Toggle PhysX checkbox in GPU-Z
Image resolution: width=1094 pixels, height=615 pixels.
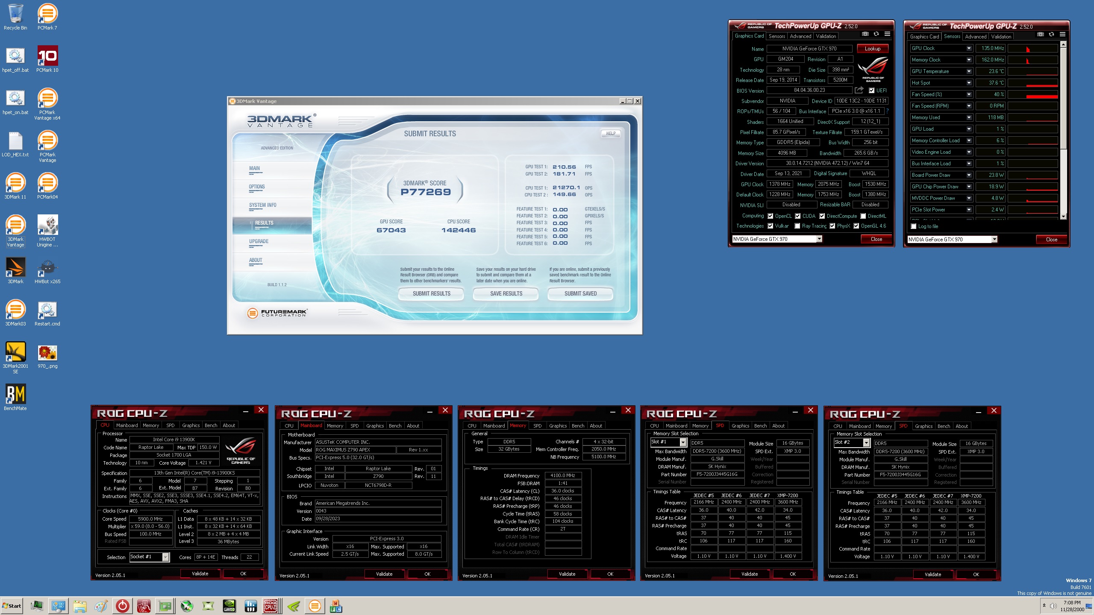832,225
